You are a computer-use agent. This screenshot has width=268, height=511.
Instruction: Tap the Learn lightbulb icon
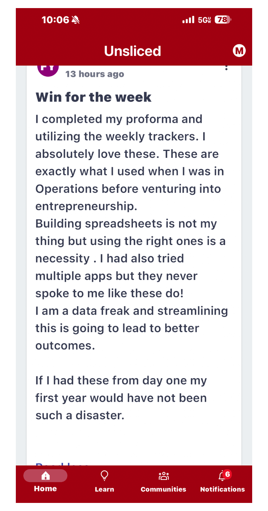pyautogui.click(x=104, y=476)
